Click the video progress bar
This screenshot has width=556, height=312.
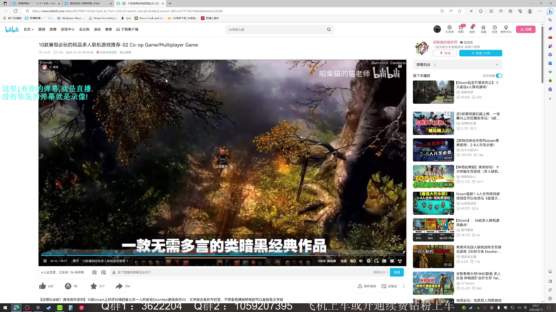point(222,255)
